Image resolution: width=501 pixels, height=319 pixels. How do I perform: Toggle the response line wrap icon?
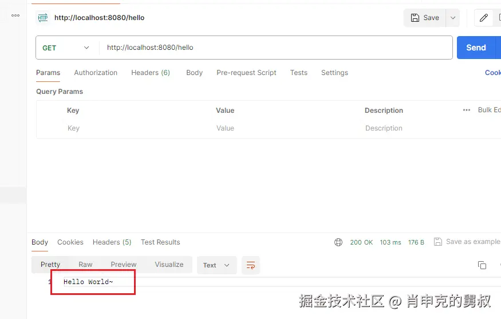(x=251, y=265)
